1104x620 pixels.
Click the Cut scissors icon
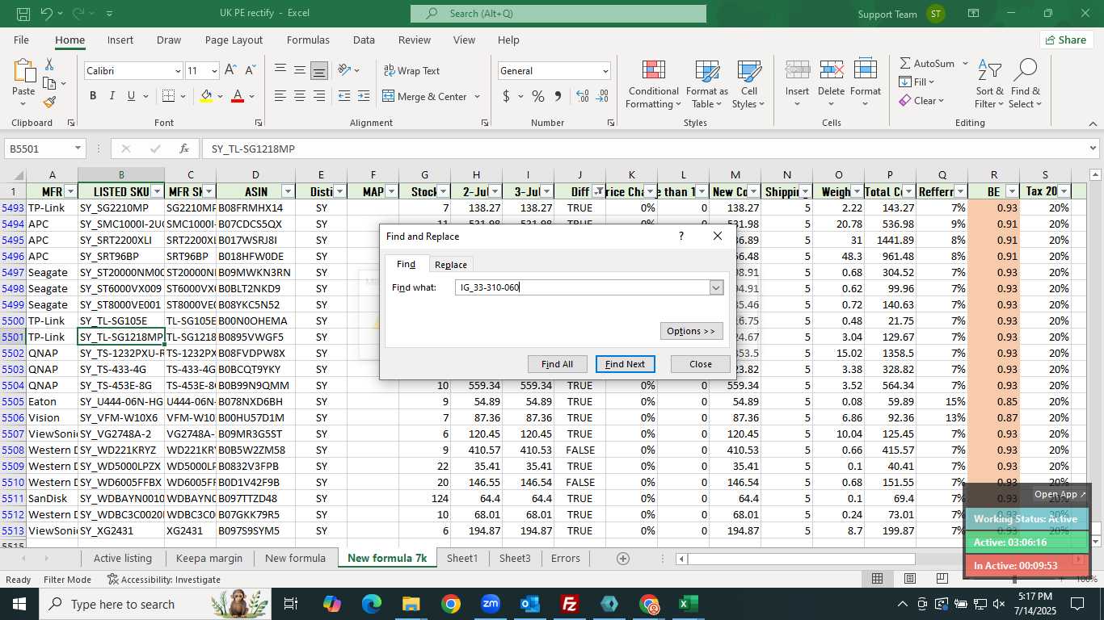[x=49, y=64]
